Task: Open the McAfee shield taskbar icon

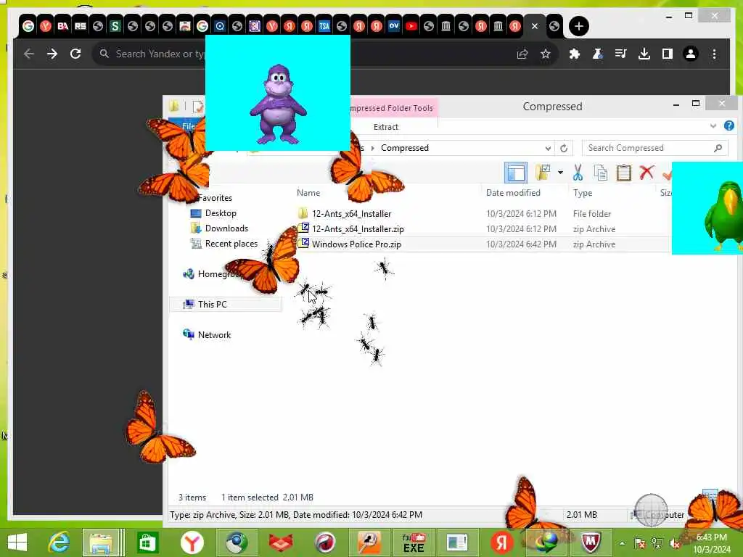Action: point(591,542)
